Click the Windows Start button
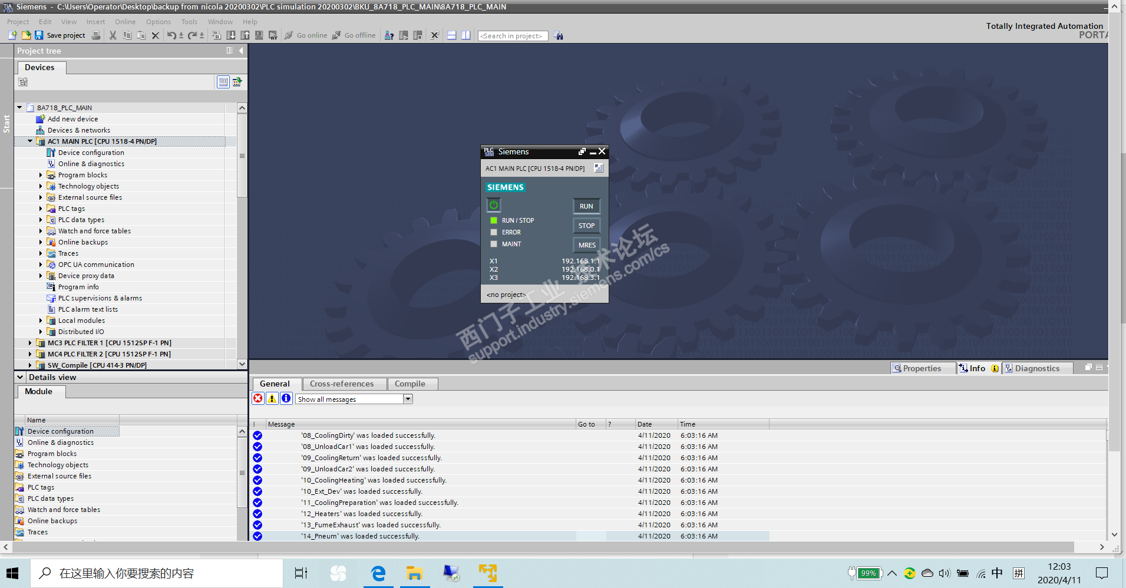Viewport: 1126px width, 588px height. [12, 573]
